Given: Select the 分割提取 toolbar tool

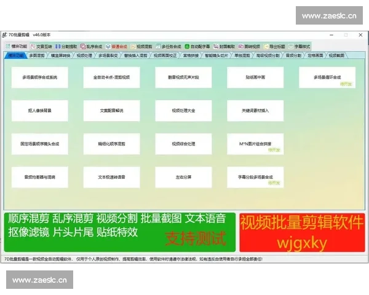Looking at the screenshot, I should click(x=66, y=46).
